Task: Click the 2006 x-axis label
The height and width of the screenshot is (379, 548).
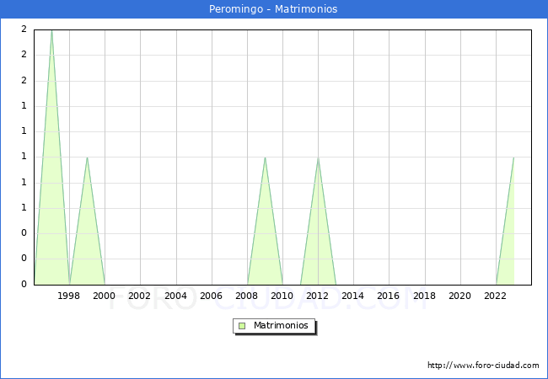Action: (x=211, y=296)
